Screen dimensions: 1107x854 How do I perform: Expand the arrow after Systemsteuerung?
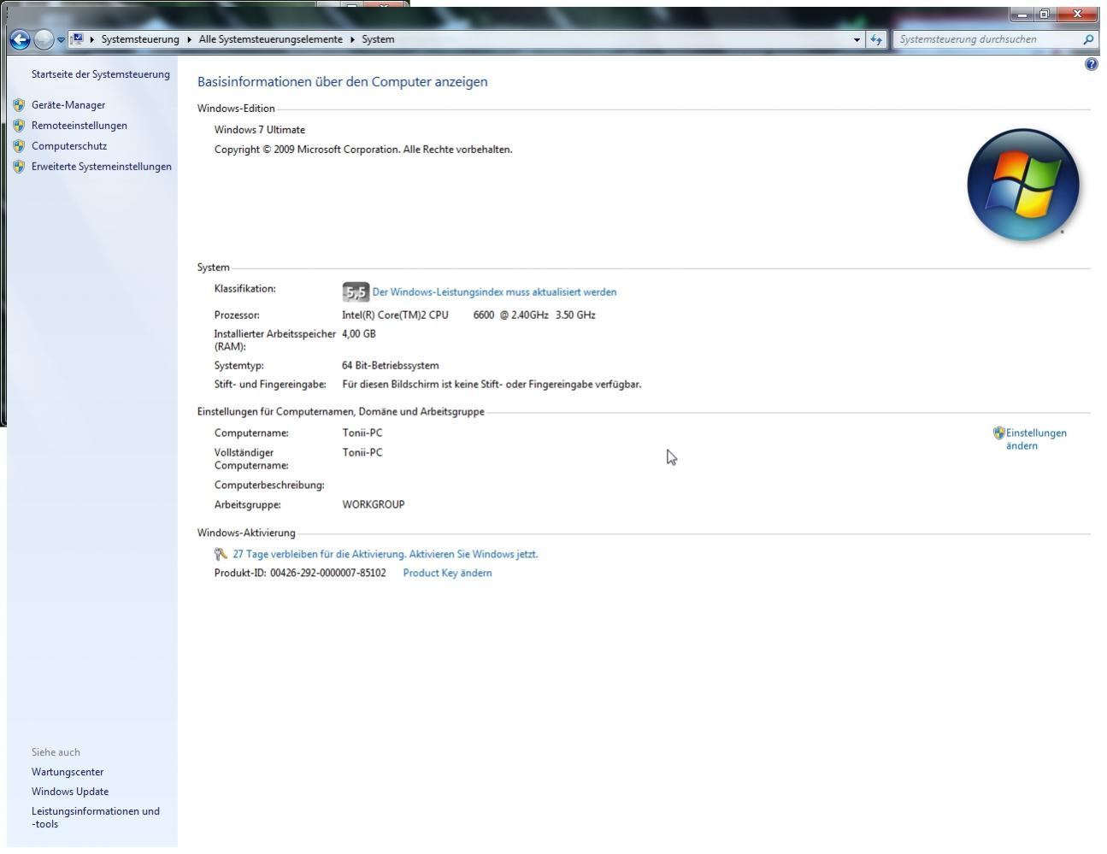[189, 39]
